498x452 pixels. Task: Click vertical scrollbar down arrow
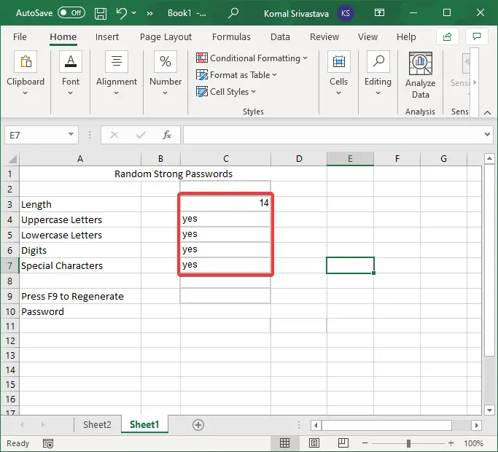(489, 410)
